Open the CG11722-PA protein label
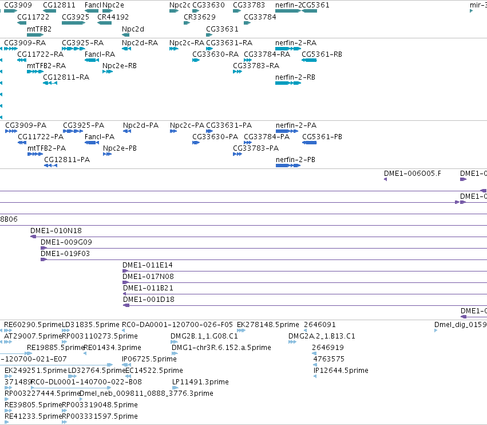Viewport: 487px width, 425px height. pos(41,137)
